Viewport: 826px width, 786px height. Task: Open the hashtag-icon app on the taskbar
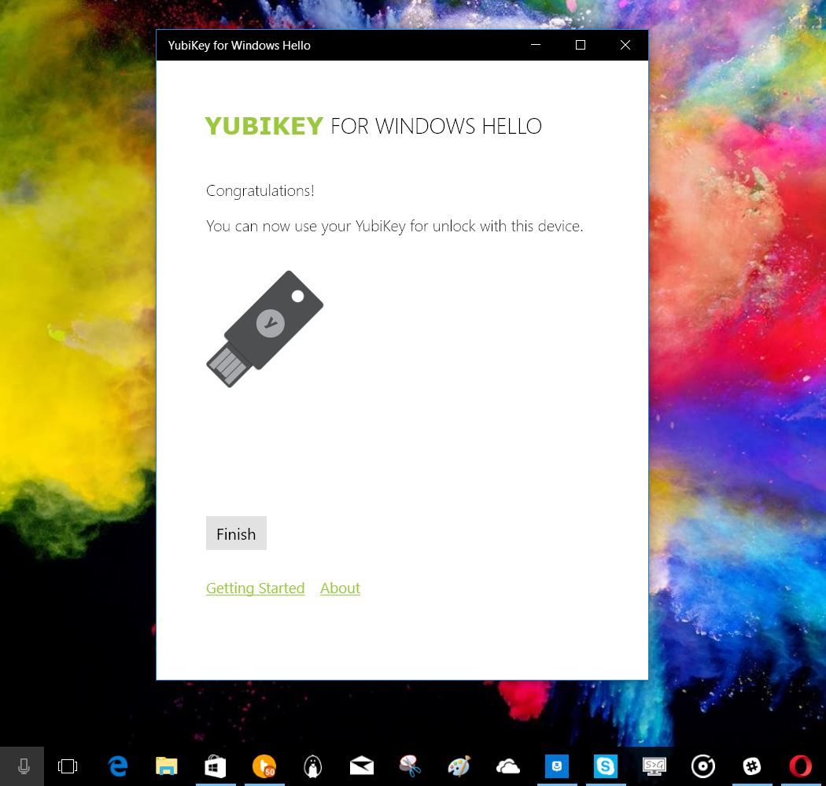tap(751, 766)
